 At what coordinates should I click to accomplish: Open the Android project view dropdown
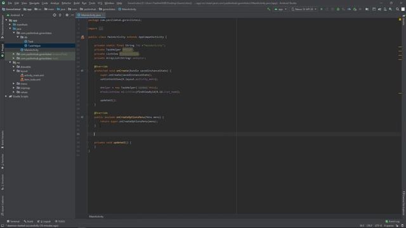click(x=15, y=15)
